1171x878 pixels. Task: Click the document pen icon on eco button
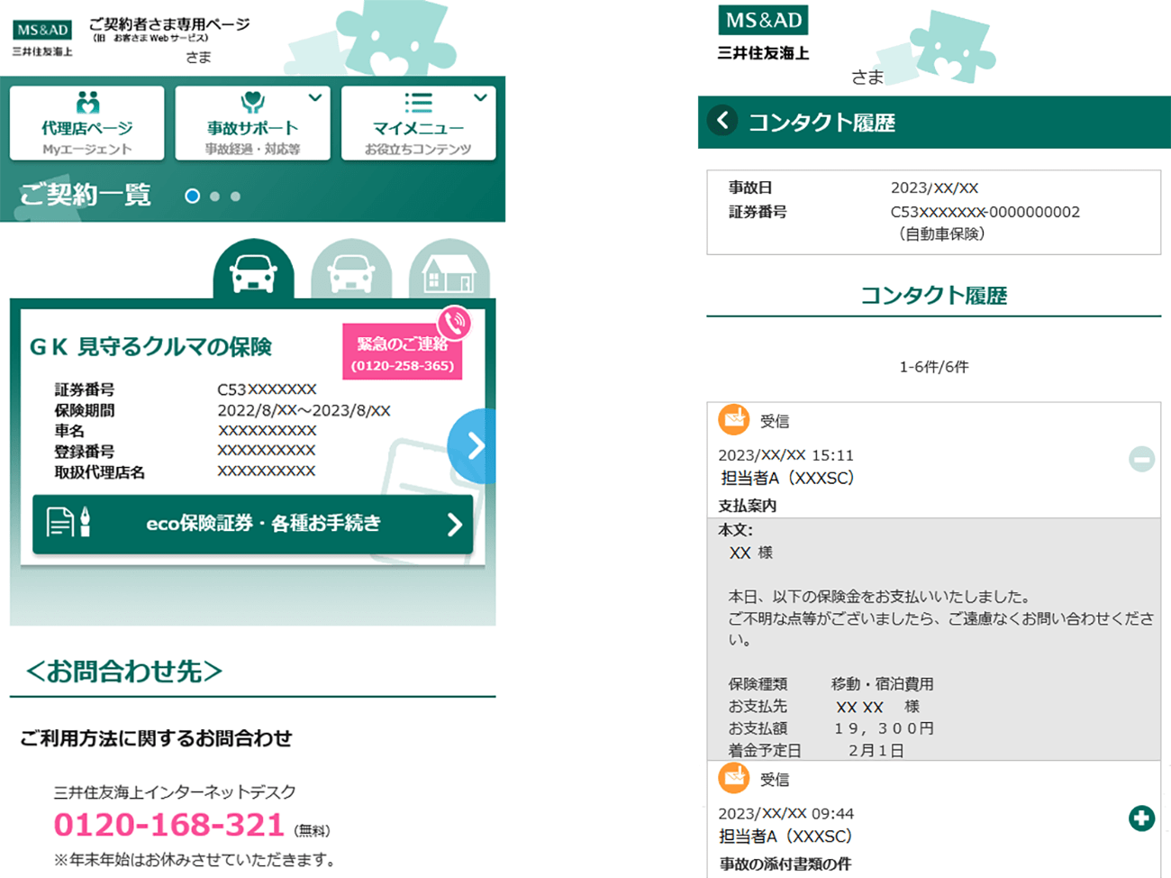click(68, 522)
